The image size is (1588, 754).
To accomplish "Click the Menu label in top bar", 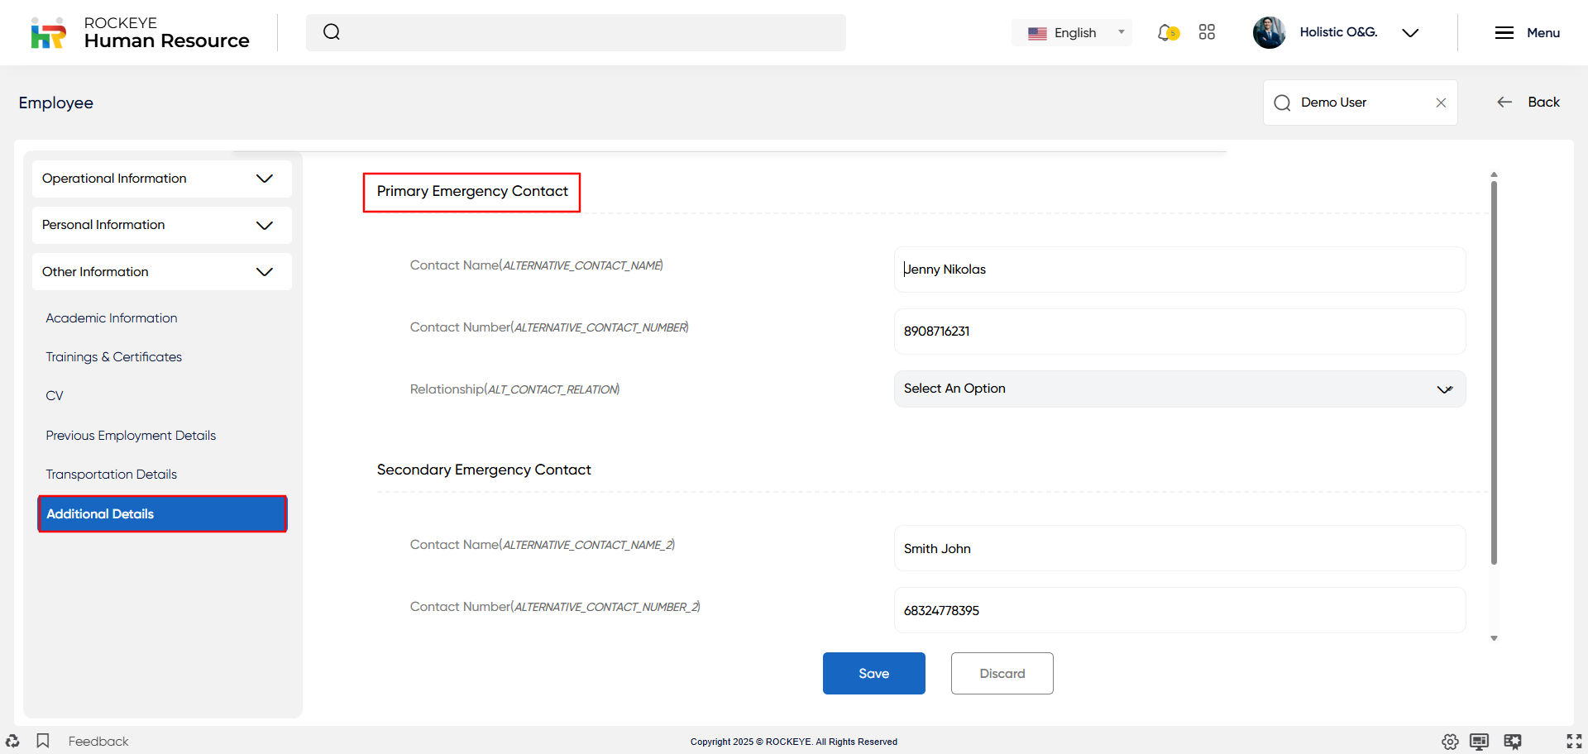I will pos(1543,33).
